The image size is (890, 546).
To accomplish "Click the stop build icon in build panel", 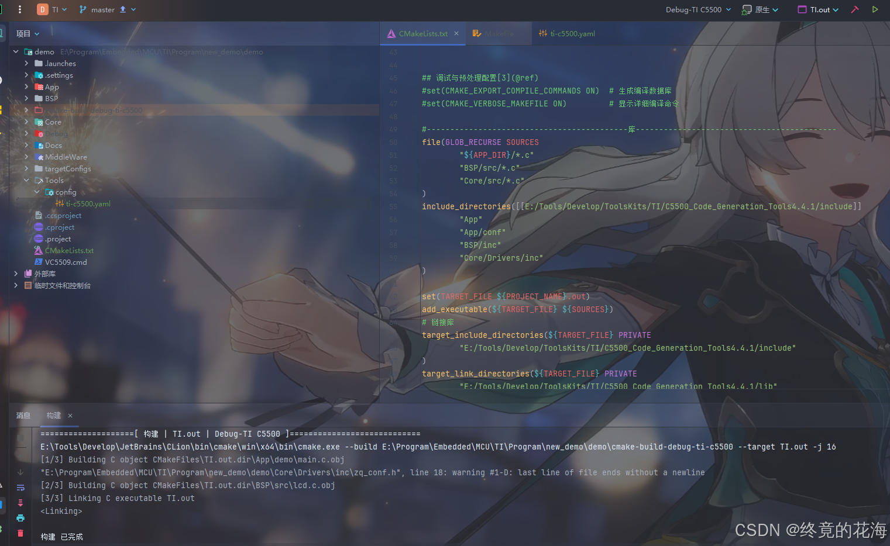I will 20,437.
